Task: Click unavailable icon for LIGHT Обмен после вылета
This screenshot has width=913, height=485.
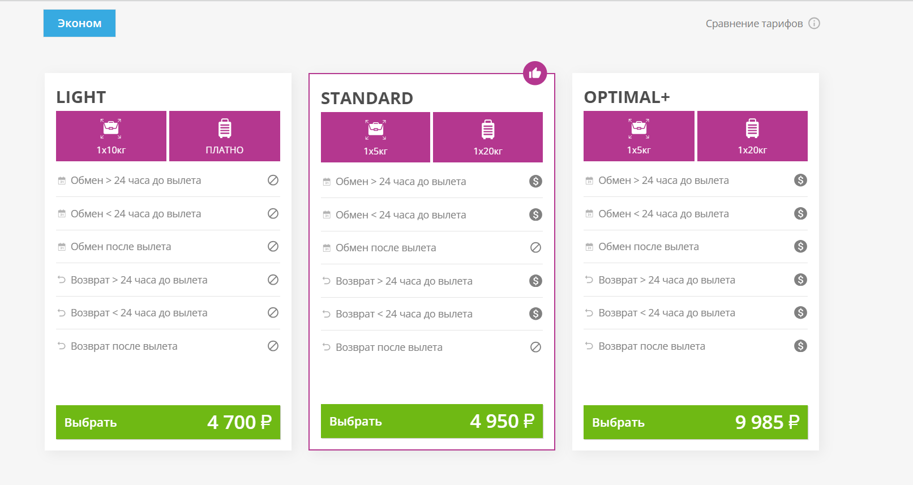Action: tap(273, 246)
